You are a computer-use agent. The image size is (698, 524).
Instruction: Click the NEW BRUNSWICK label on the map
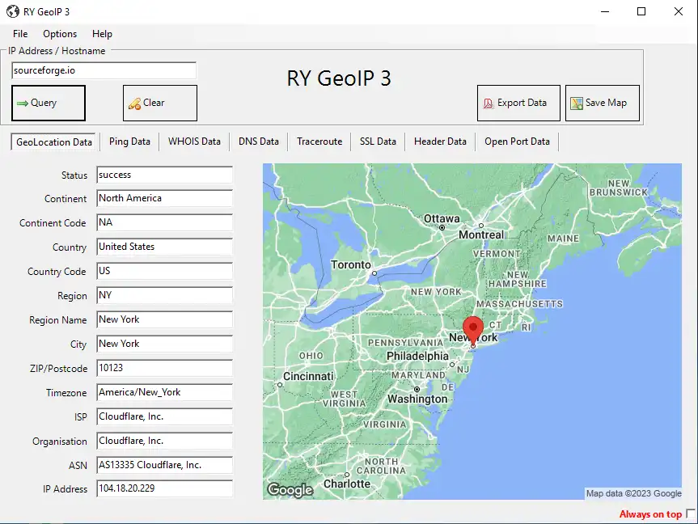pos(619,188)
